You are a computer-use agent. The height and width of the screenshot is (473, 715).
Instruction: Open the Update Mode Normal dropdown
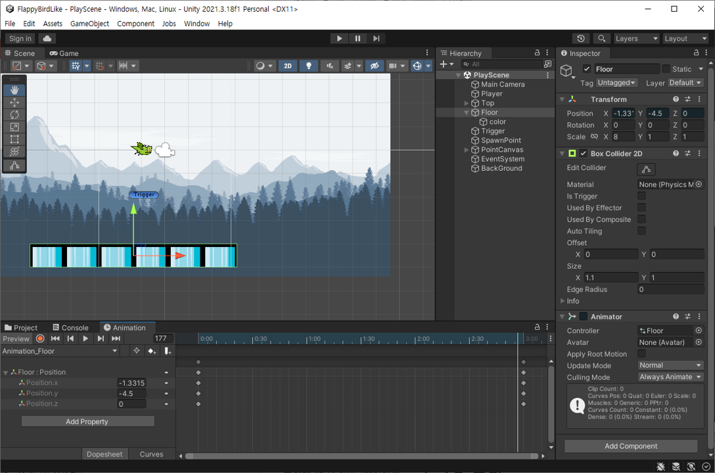click(x=670, y=365)
